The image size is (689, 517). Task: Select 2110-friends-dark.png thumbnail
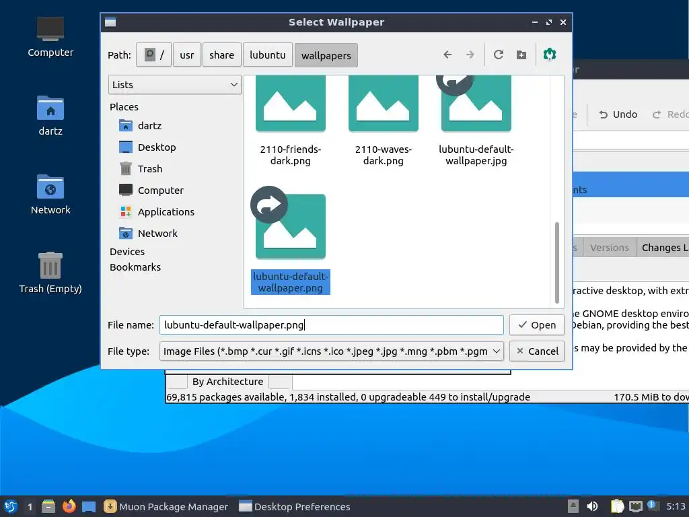[x=291, y=103]
